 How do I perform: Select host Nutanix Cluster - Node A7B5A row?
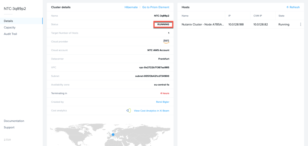click(241, 25)
